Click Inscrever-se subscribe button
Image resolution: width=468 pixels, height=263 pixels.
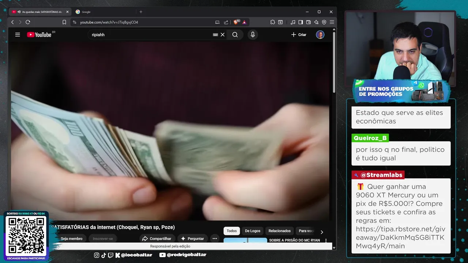tap(103, 239)
